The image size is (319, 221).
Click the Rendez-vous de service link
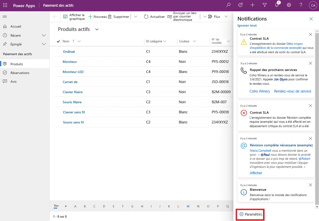tap(292, 91)
